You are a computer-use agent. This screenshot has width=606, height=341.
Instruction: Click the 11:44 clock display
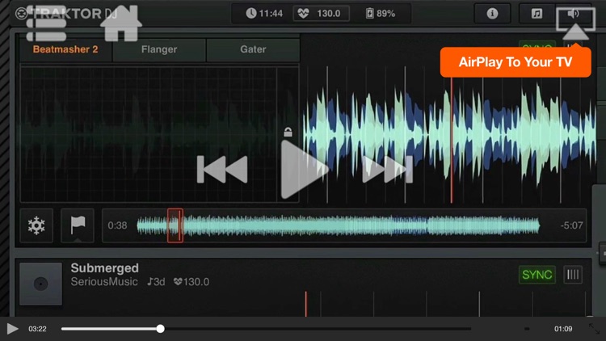[x=264, y=14]
